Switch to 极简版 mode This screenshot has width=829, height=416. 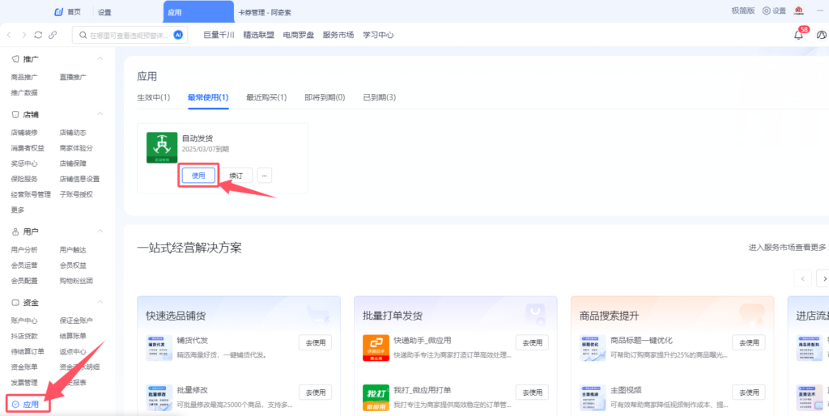(743, 11)
